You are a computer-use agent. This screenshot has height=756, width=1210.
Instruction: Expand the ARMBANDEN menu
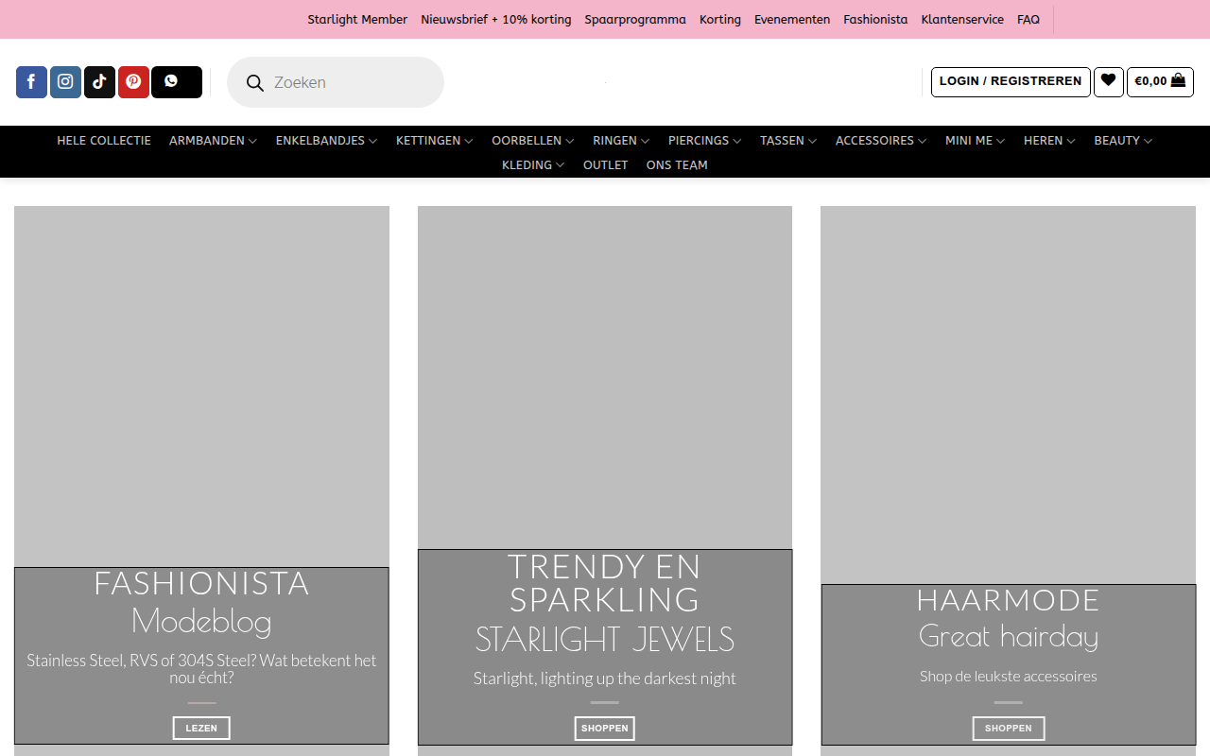click(213, 141)
